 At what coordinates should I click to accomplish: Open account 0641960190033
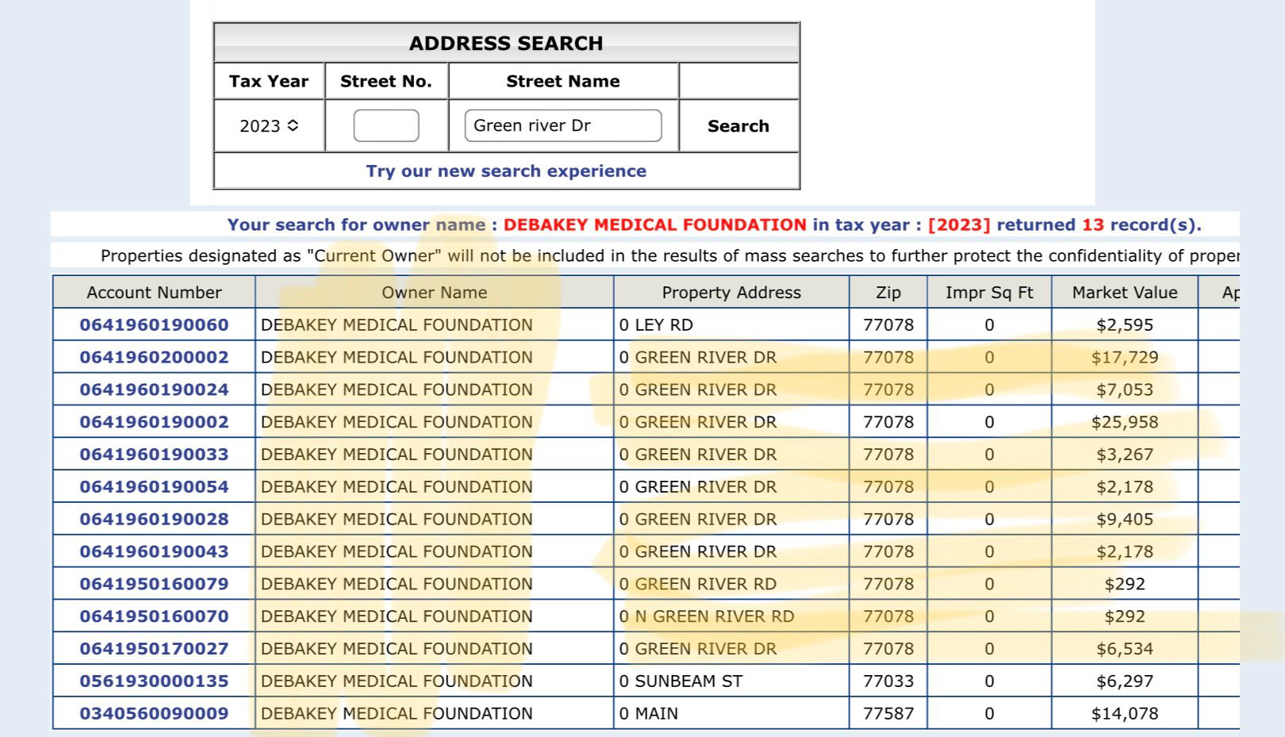[x=154, y=455]
